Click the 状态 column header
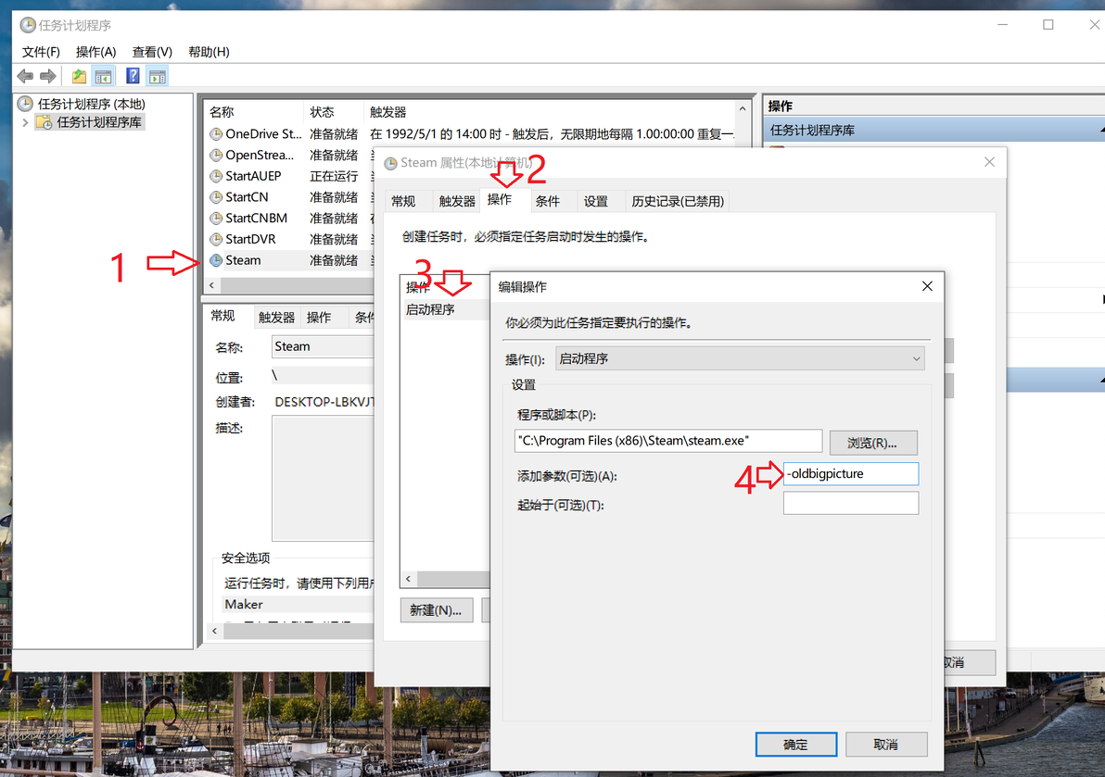Image resolution: width=1105 pixels, height=777 pixels. [334, 112]
